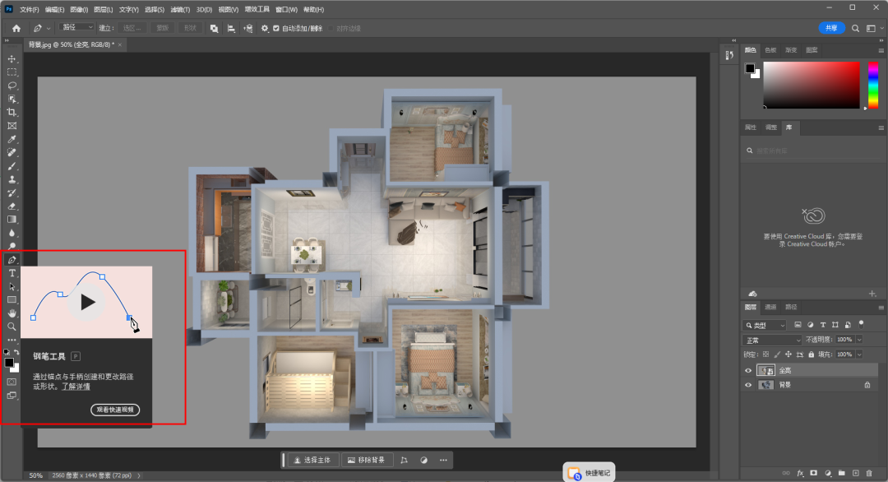The width and height of the screenshot is (888, 482).
Task: Select the Pen tool in toolbar
Action: point(12,260)
